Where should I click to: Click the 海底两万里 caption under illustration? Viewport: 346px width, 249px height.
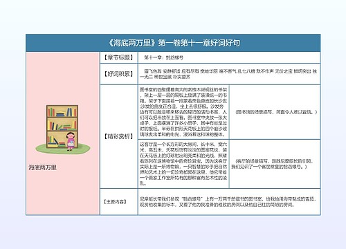(x=43, y=167)
